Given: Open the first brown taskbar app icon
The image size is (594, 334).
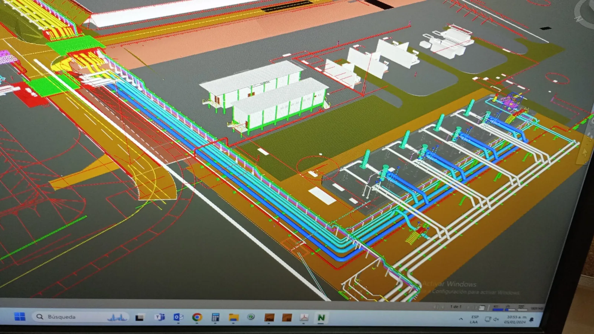Looking at the screenshot, I should 269,318.
